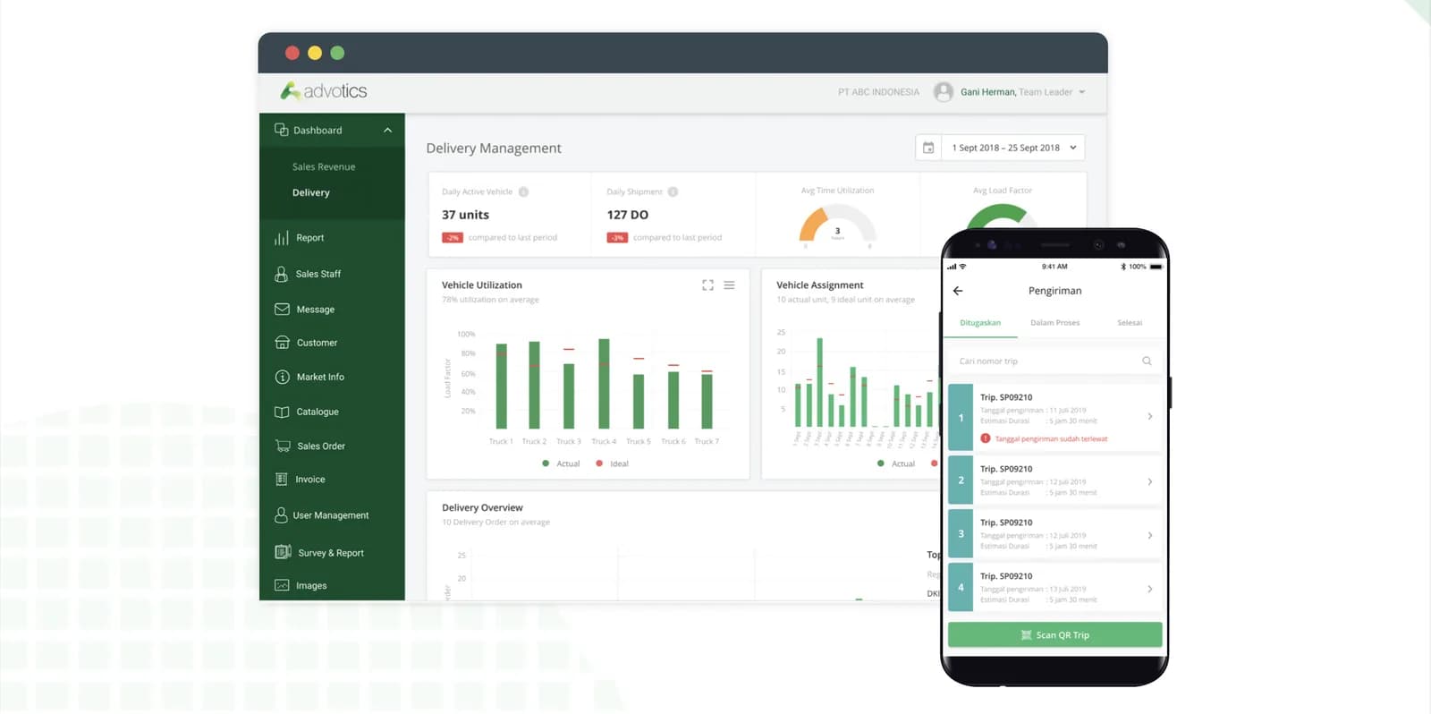Switch to the Dalam Proses tab
Screen dimensions: 1431x714
[1054, 323]
